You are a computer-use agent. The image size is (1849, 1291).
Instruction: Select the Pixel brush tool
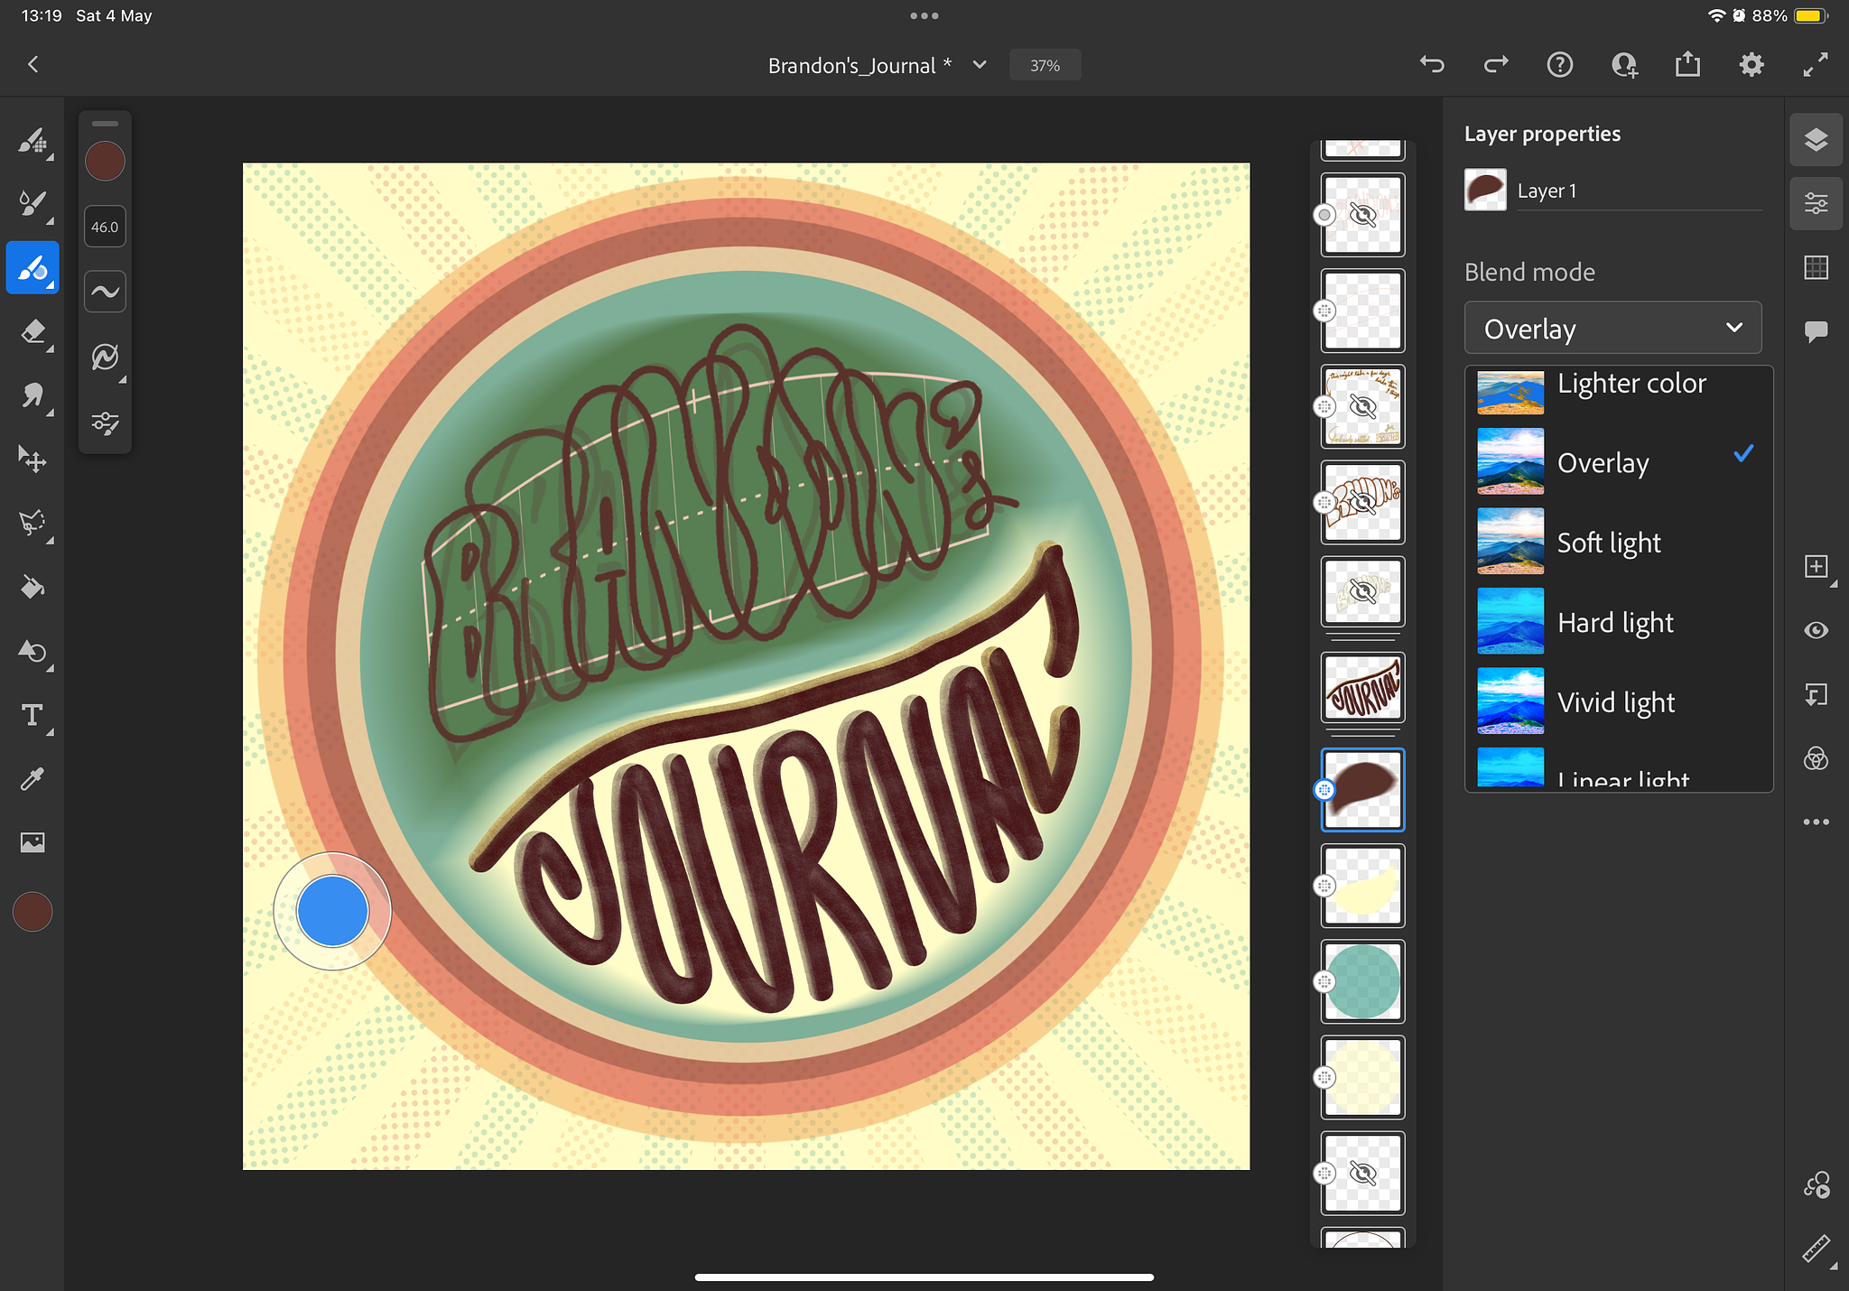[x=33, y=140]
